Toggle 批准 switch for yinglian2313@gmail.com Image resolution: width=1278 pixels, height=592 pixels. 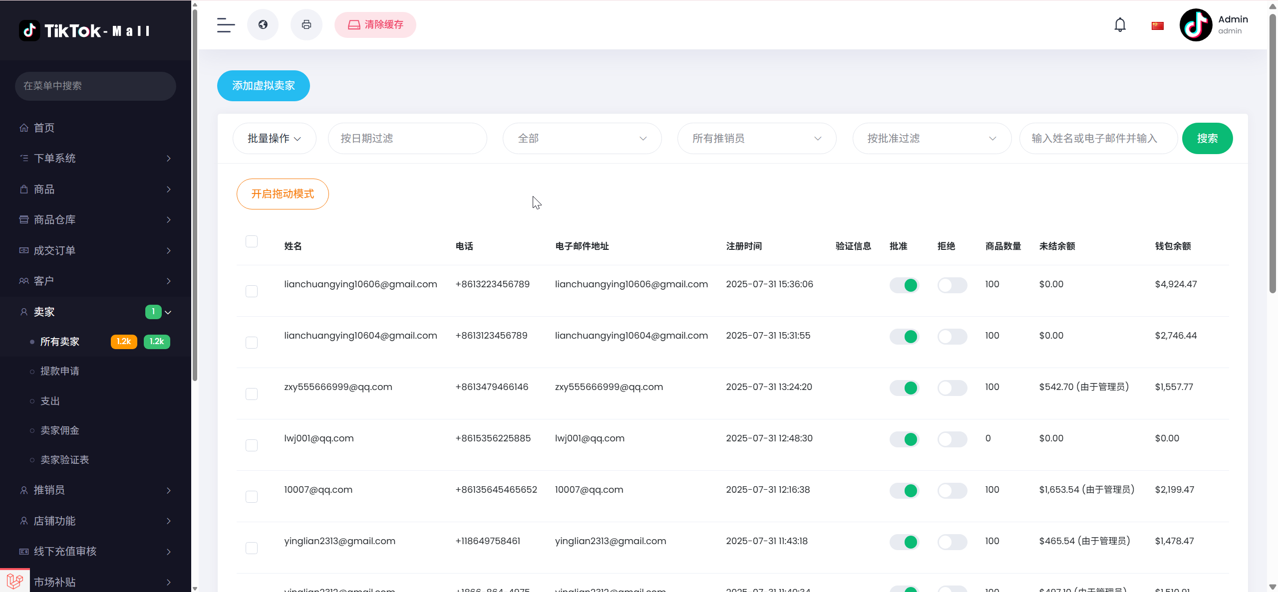904,542
